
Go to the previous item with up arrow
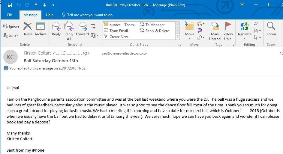[x=36, y=5]
